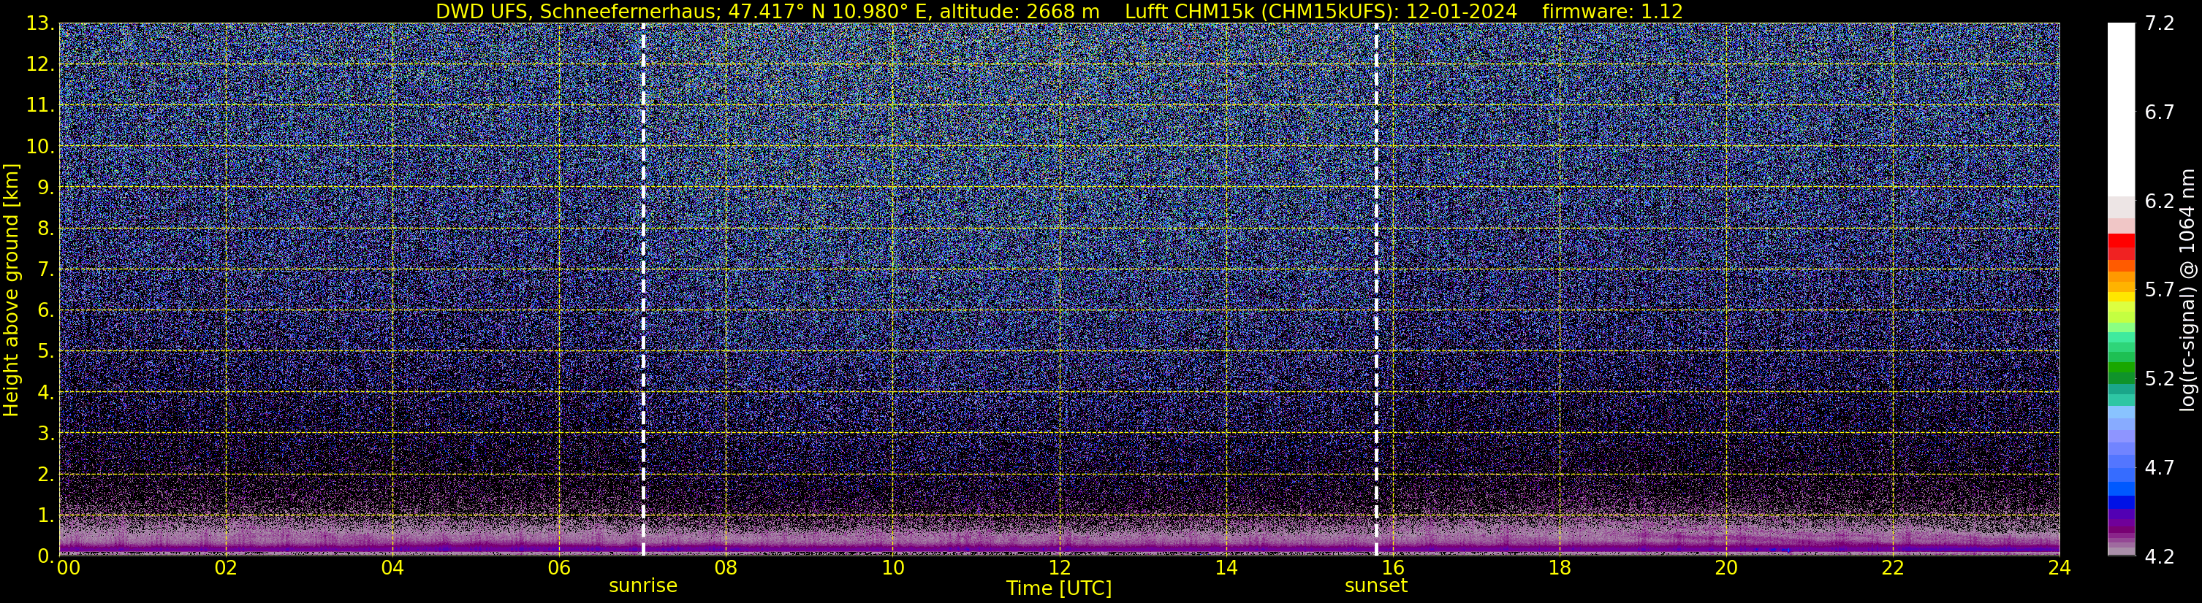The height and width of the screenshot is (603, 2202).
Task: Click the '20' time axis tick label
Action: tap(1726, 568)
